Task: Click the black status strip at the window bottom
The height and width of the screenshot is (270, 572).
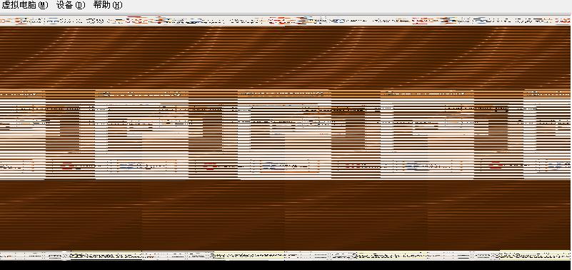Action: click(x=285, y=265)
